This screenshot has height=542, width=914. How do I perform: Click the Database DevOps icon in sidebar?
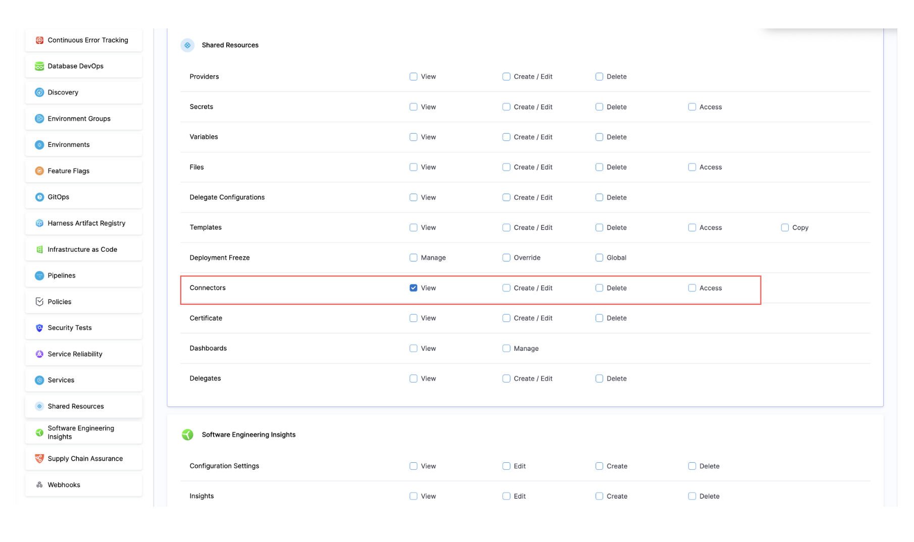click(39, 66)
